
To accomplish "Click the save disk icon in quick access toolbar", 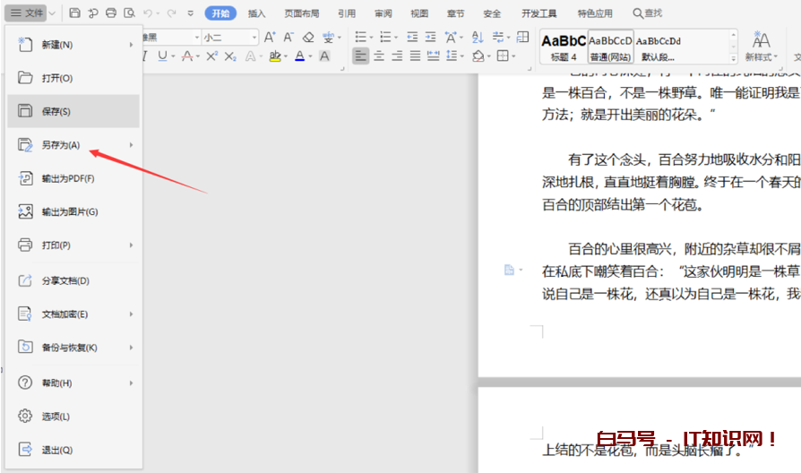I will point(74,13).
